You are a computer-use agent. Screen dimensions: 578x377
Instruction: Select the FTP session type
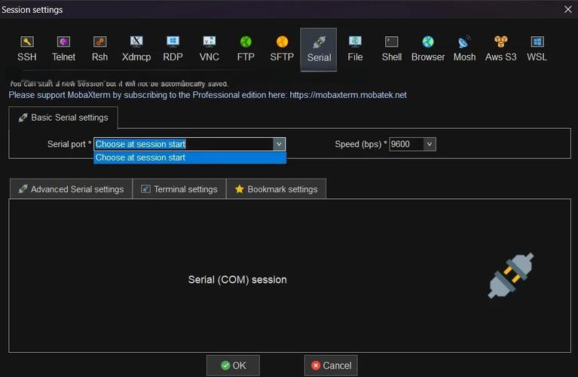[246, 49]
